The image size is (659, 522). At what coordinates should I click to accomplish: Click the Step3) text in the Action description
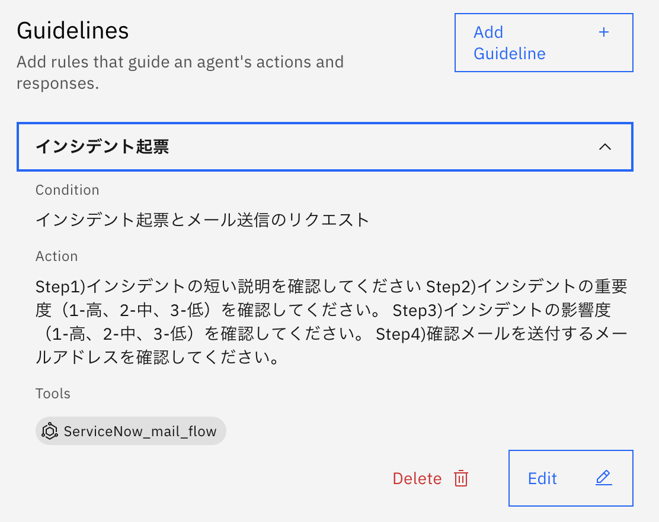pos(418,311)
